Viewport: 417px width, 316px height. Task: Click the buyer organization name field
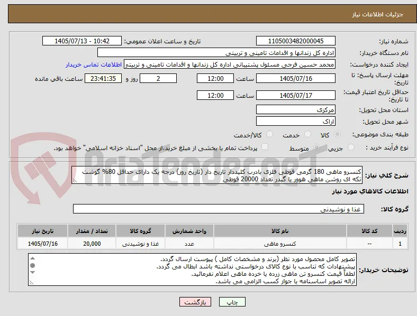pyautogui.click(x=216, y=52)
